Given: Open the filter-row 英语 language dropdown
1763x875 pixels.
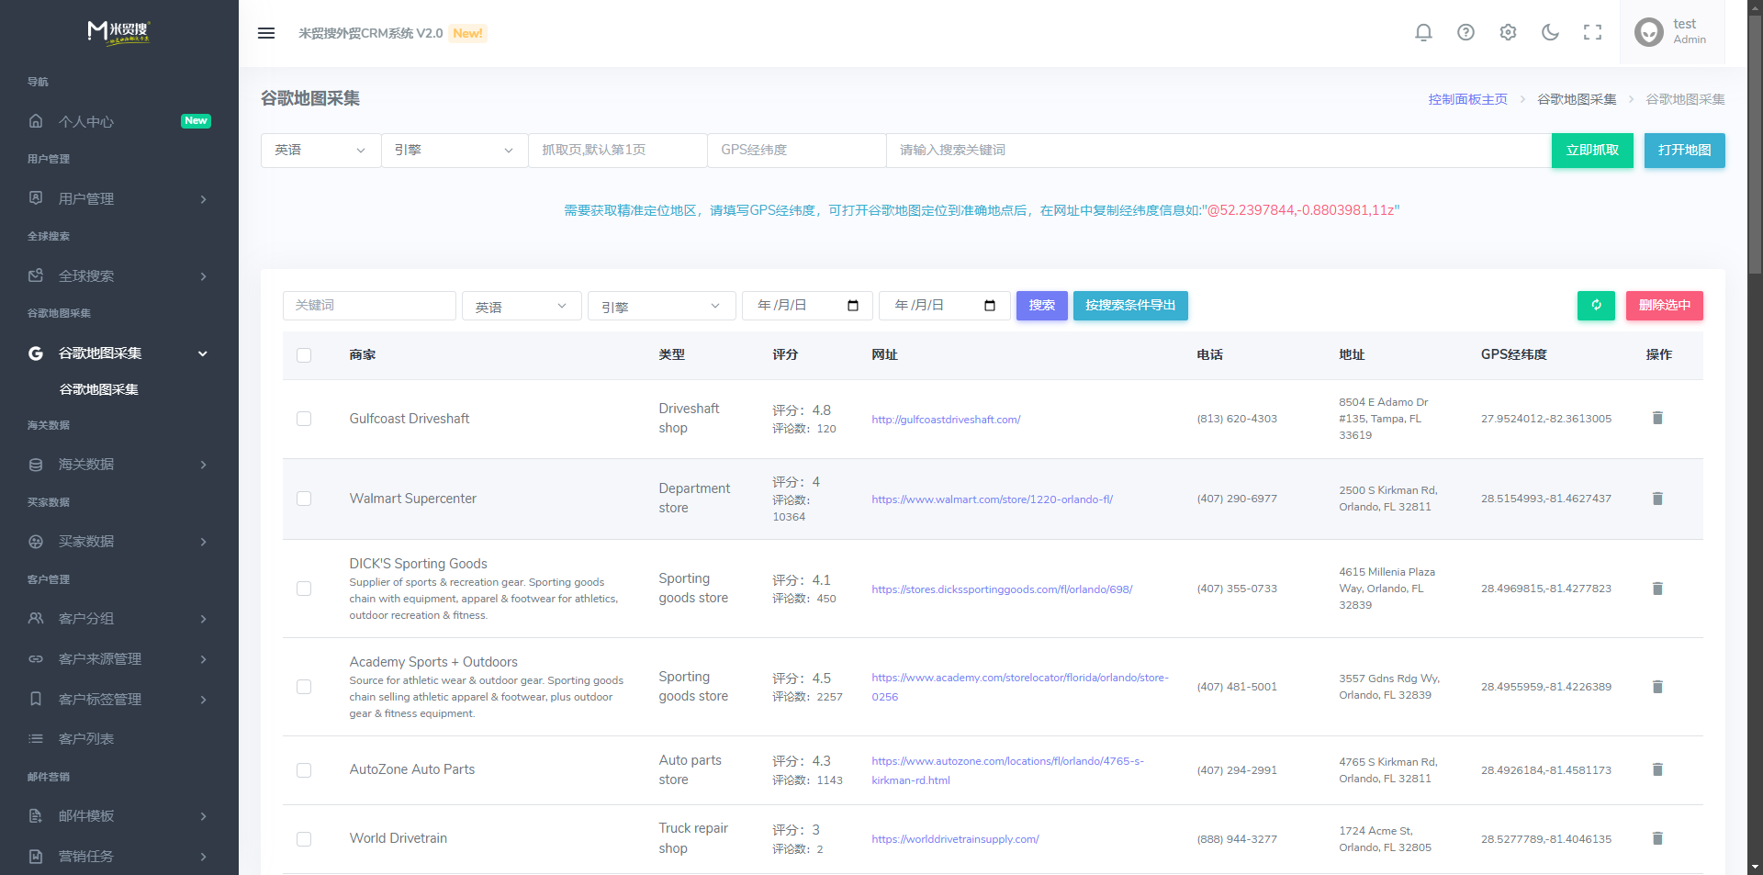Looking at the screenshot, I should click(522, 306).
